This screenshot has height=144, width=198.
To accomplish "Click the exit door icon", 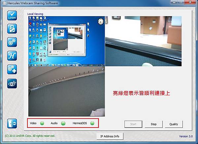I will pos(12,124).
